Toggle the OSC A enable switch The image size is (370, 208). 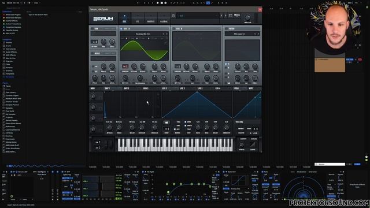[121, 28]
